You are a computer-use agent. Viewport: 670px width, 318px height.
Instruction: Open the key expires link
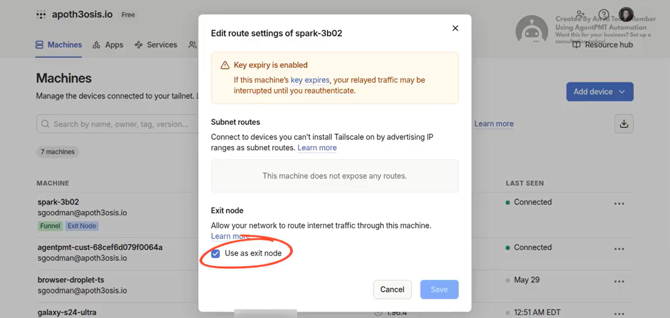310,80
